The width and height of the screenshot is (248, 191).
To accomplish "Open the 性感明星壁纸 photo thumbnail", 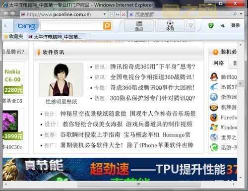I will pos(61,79).
